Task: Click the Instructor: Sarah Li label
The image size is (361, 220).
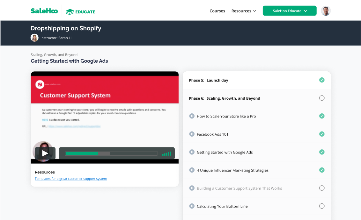Action: [56, 38]
